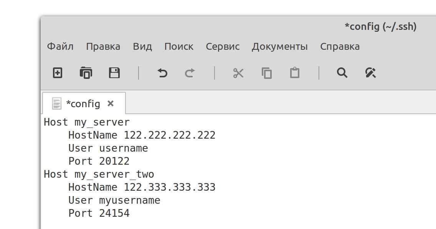Paste from clipboard icon

pos(294,73)
